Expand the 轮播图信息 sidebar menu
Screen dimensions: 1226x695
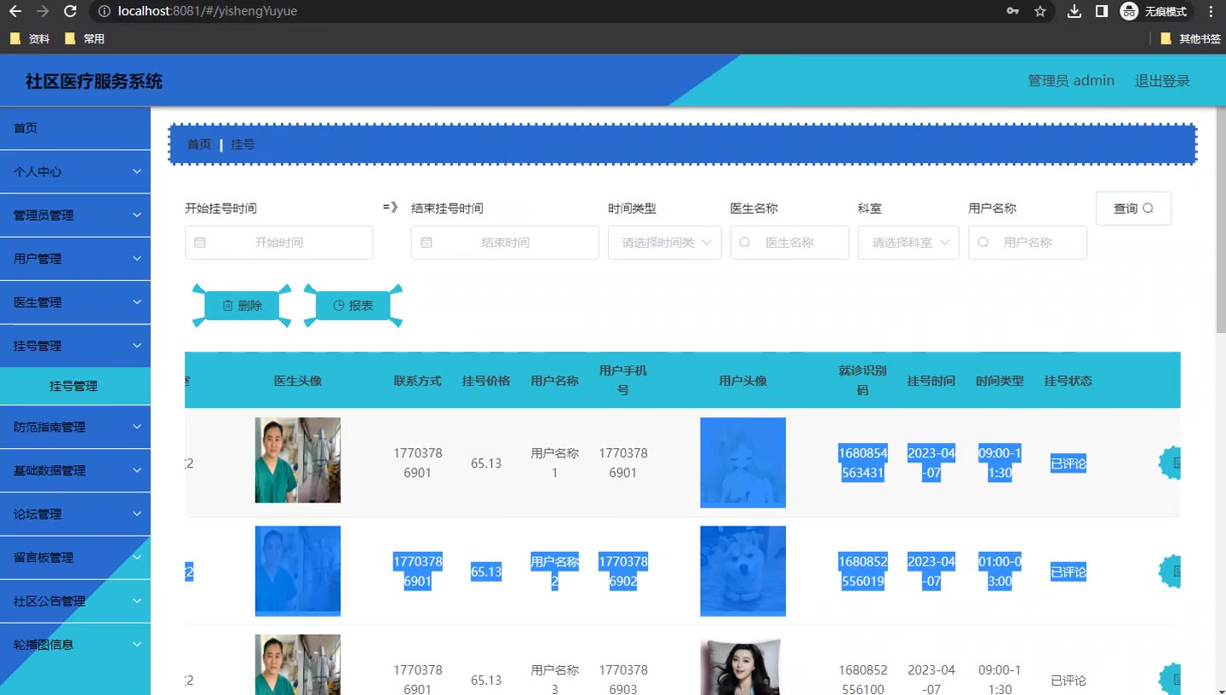(75, 645)
